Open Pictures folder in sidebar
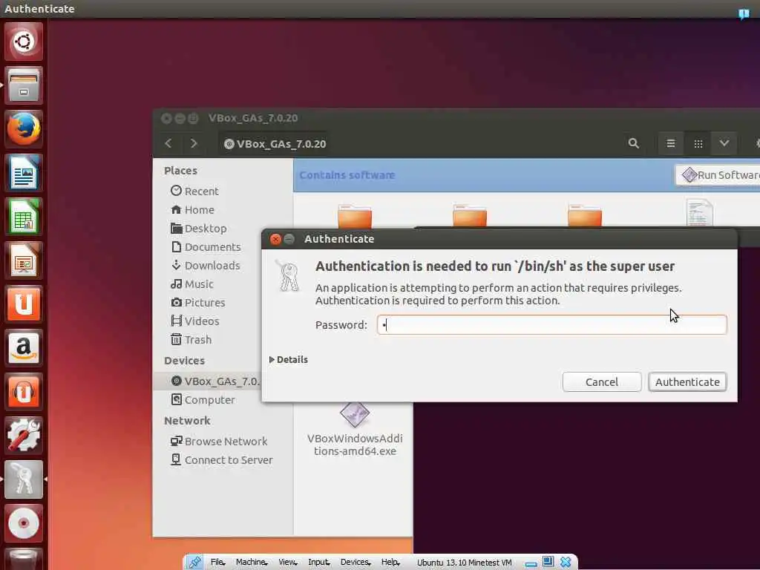The height and width of the screenshot is (570, 760). point(197,303)
